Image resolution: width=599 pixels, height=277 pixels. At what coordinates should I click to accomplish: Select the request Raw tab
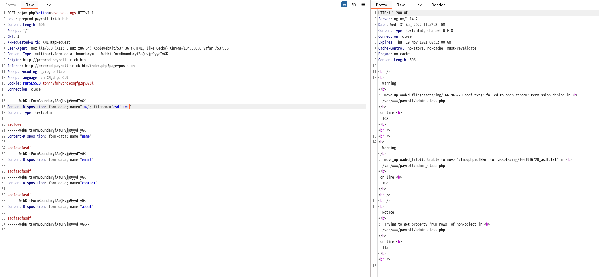point(30,5)
